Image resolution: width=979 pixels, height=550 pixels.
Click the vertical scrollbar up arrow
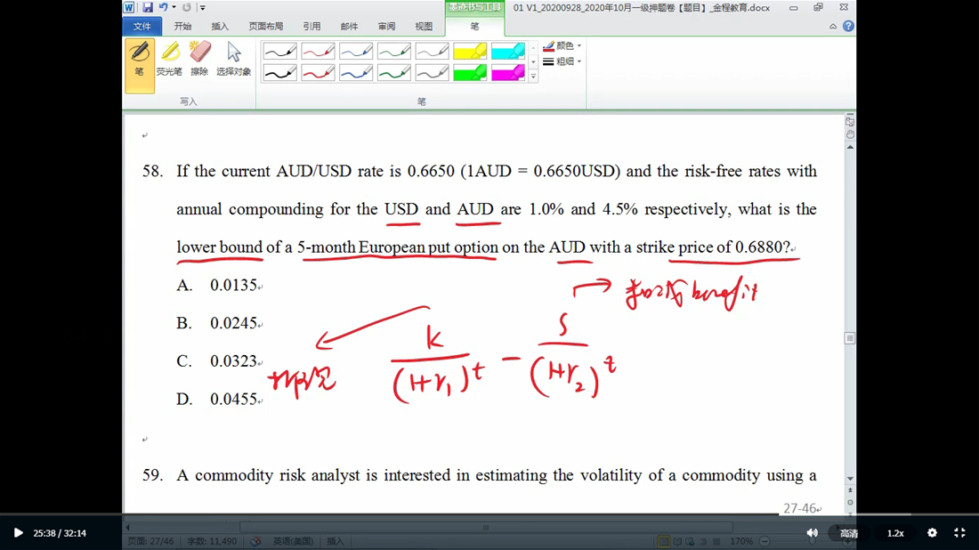[x=850, y=148]
